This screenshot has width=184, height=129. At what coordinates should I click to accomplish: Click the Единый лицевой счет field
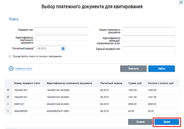[x=149, y=49]
